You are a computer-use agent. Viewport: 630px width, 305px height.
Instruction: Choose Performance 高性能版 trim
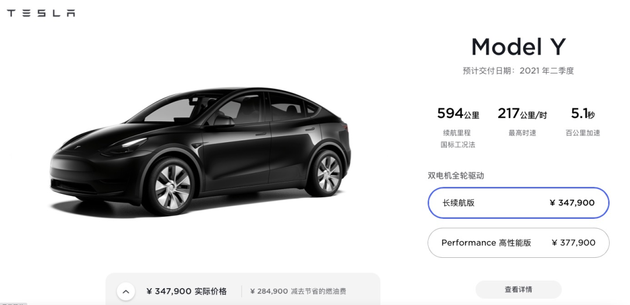pos(519,243)
